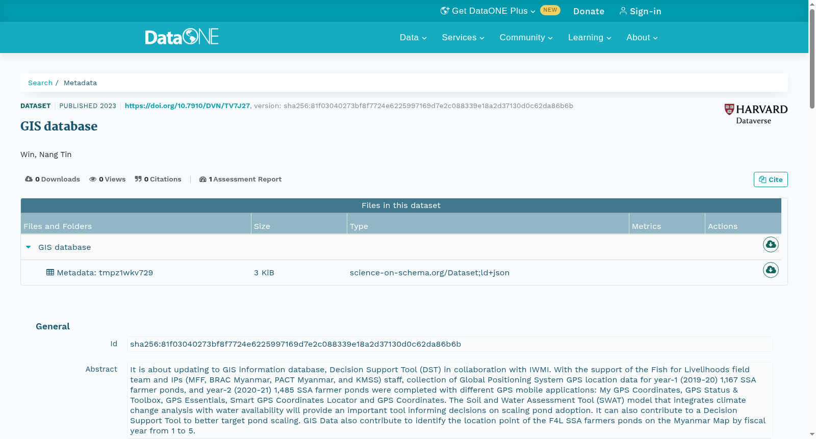Click the GIS database page title

pos(59,126)
